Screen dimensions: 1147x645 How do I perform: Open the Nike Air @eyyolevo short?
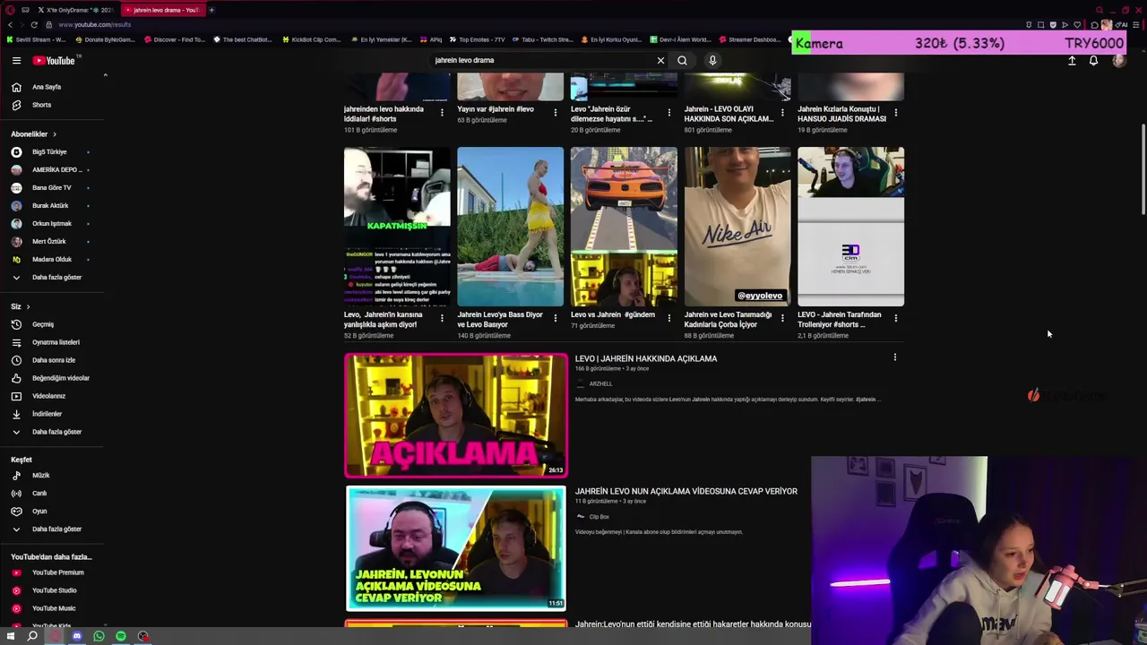(x=737, y=227)
